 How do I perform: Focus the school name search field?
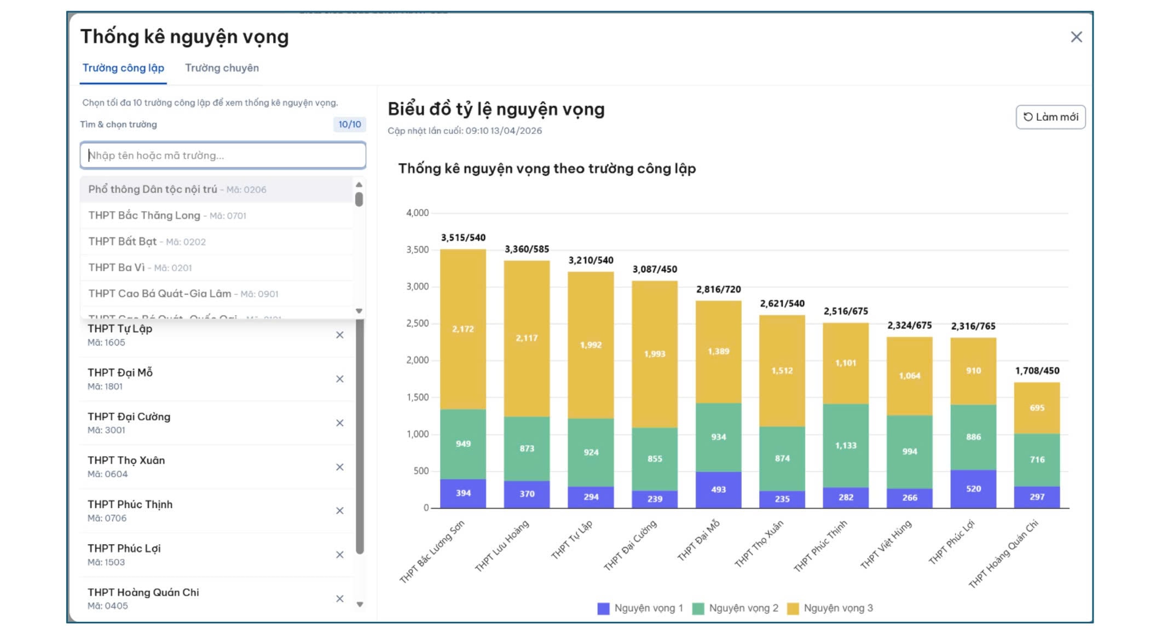[x=223, y=155]
